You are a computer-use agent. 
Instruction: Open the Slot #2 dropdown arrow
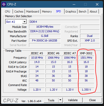24,22
